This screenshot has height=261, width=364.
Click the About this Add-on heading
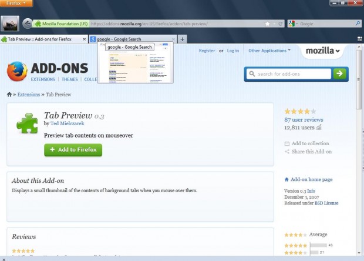click(x=38, y=180)
